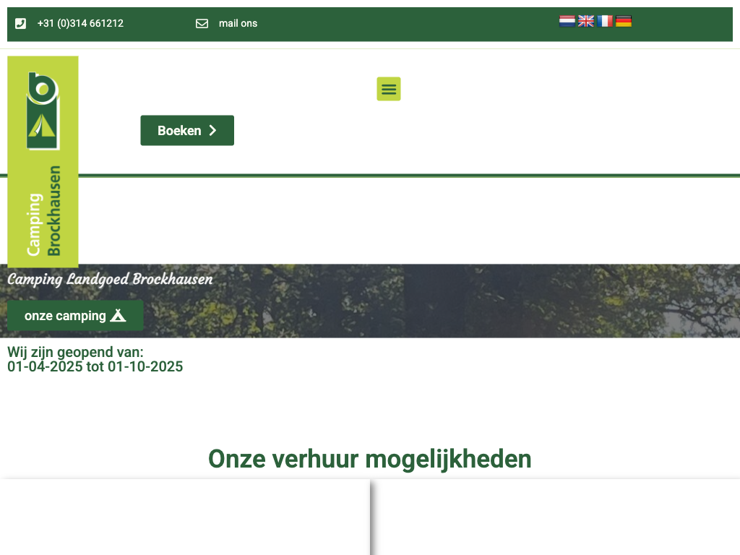
Task: Click the 'Camping Landgoed Brockhausen' title
Action: 110,280
